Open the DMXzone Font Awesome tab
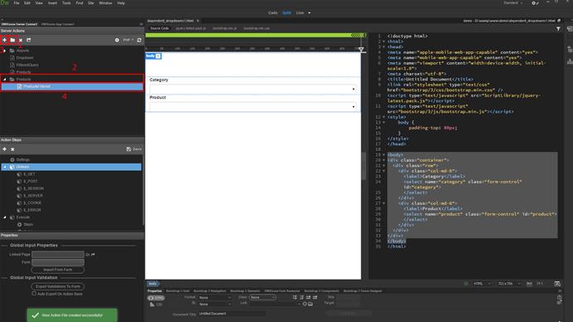The image size is (573, 322). [x=282, y=291]
